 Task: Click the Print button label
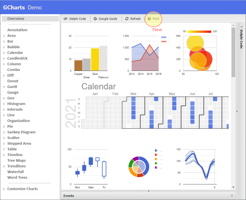pos(156,19)
